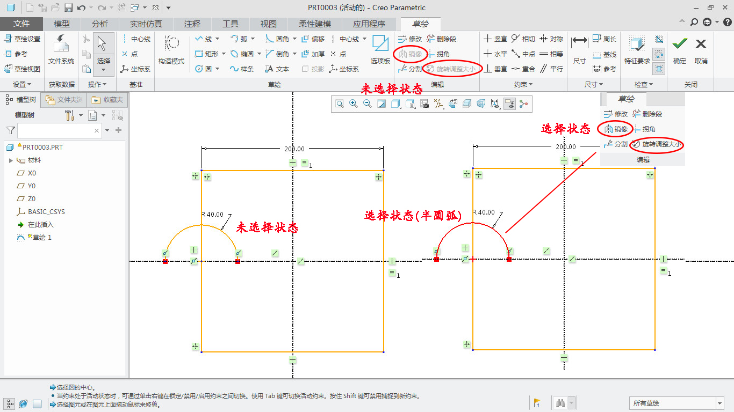Screen dimensions: 734x412
Task: Switch to the 视图 ribbon tab
Action: click(x=268, y=24)
